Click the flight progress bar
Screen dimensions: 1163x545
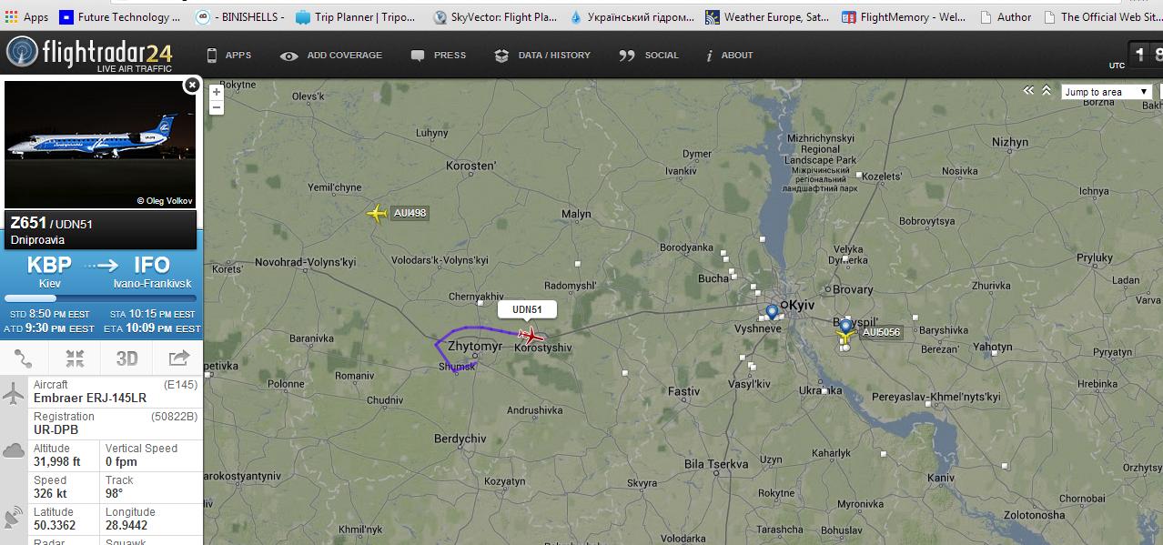[100, 298]
